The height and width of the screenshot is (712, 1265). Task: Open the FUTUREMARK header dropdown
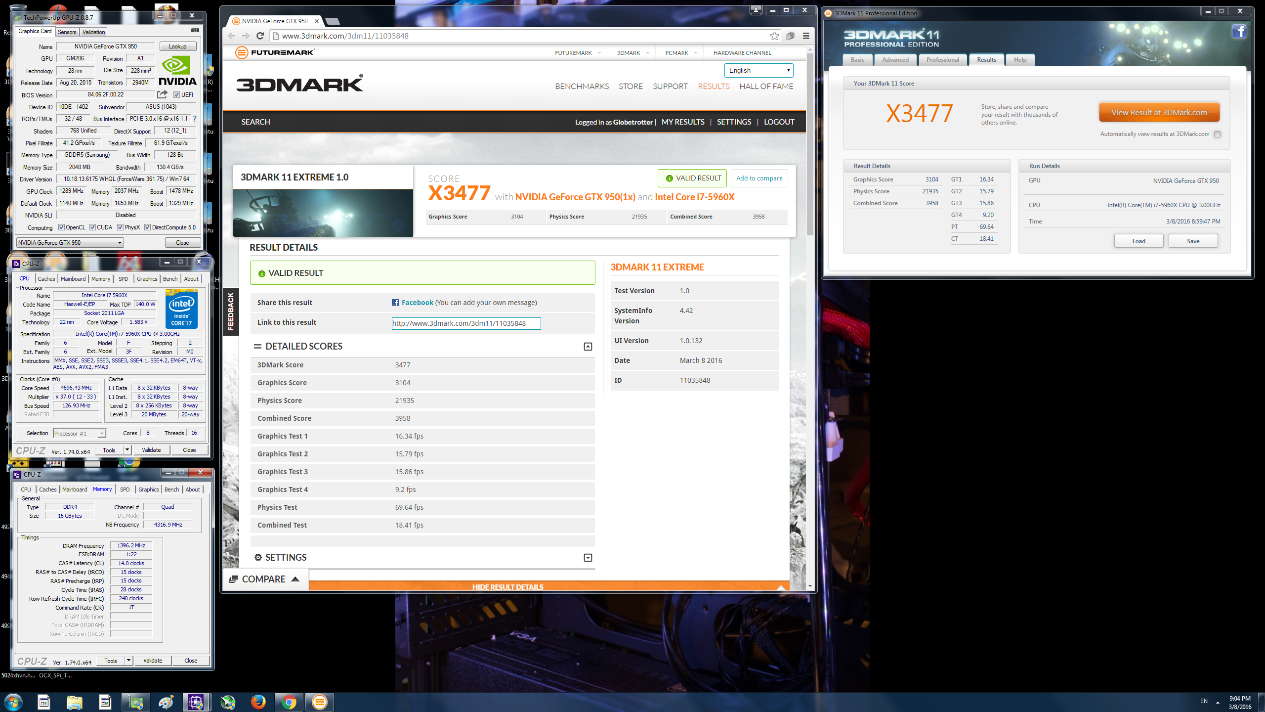[x=577, y=53]
